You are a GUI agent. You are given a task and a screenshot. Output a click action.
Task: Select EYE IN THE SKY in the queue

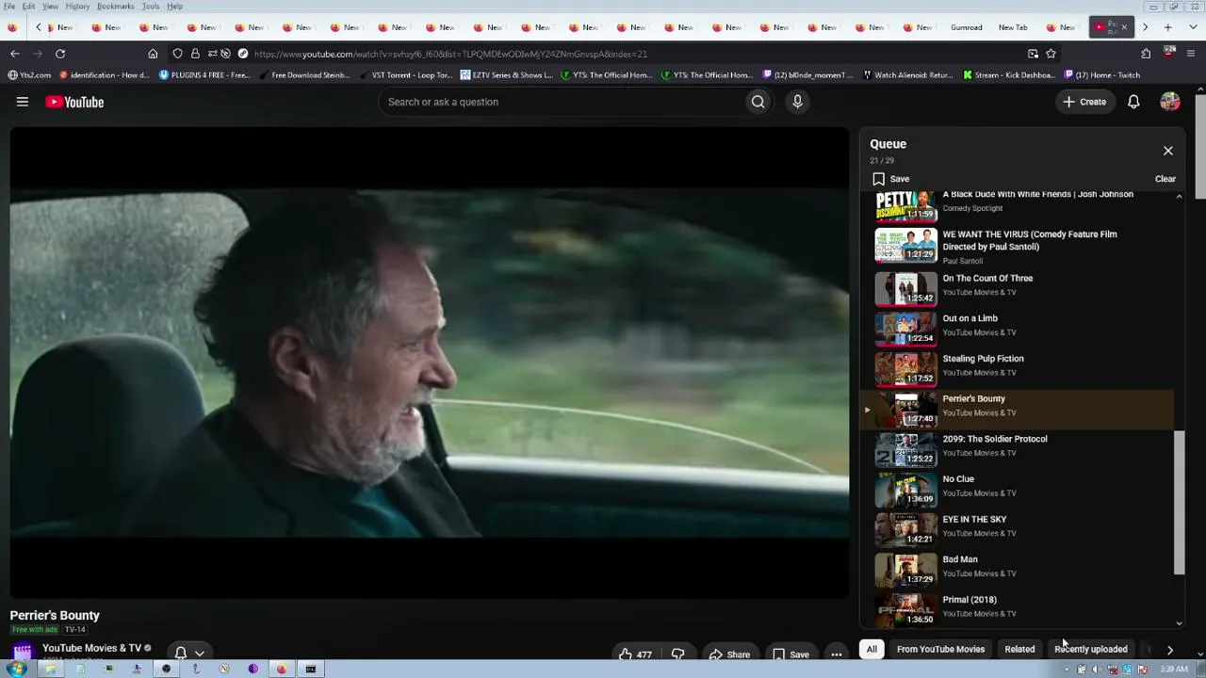[1017, 530]
